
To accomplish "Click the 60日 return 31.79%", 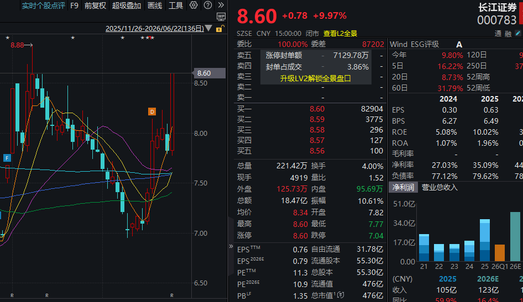I will point(450,88).
